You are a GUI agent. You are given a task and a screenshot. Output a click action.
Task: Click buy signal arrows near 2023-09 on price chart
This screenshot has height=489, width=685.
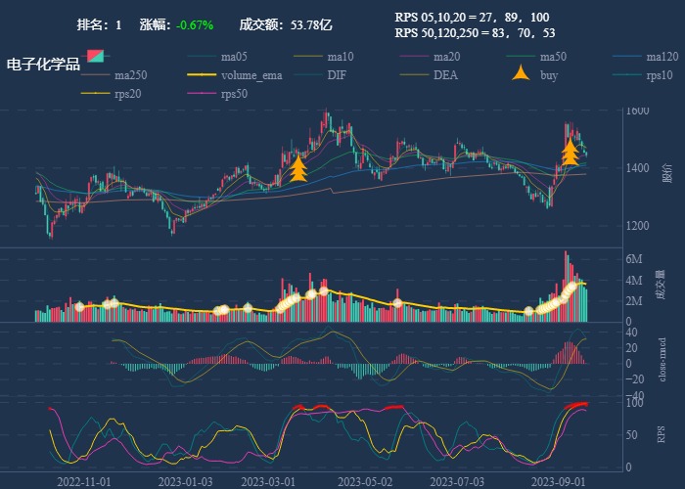[570, 152]
